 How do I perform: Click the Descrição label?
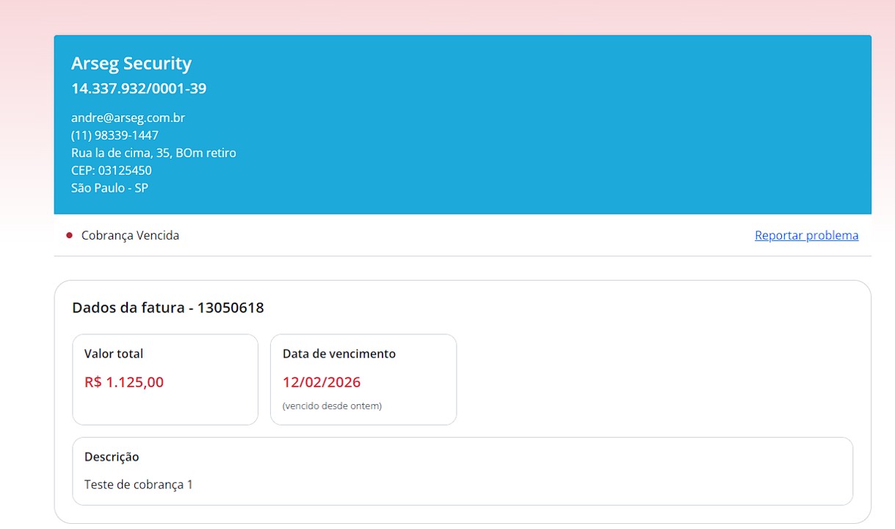pyautogui.click(x=112, y=457)
